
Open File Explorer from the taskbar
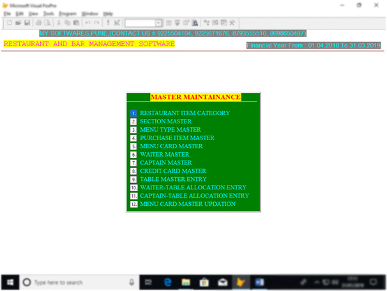(x=186, y=282)
